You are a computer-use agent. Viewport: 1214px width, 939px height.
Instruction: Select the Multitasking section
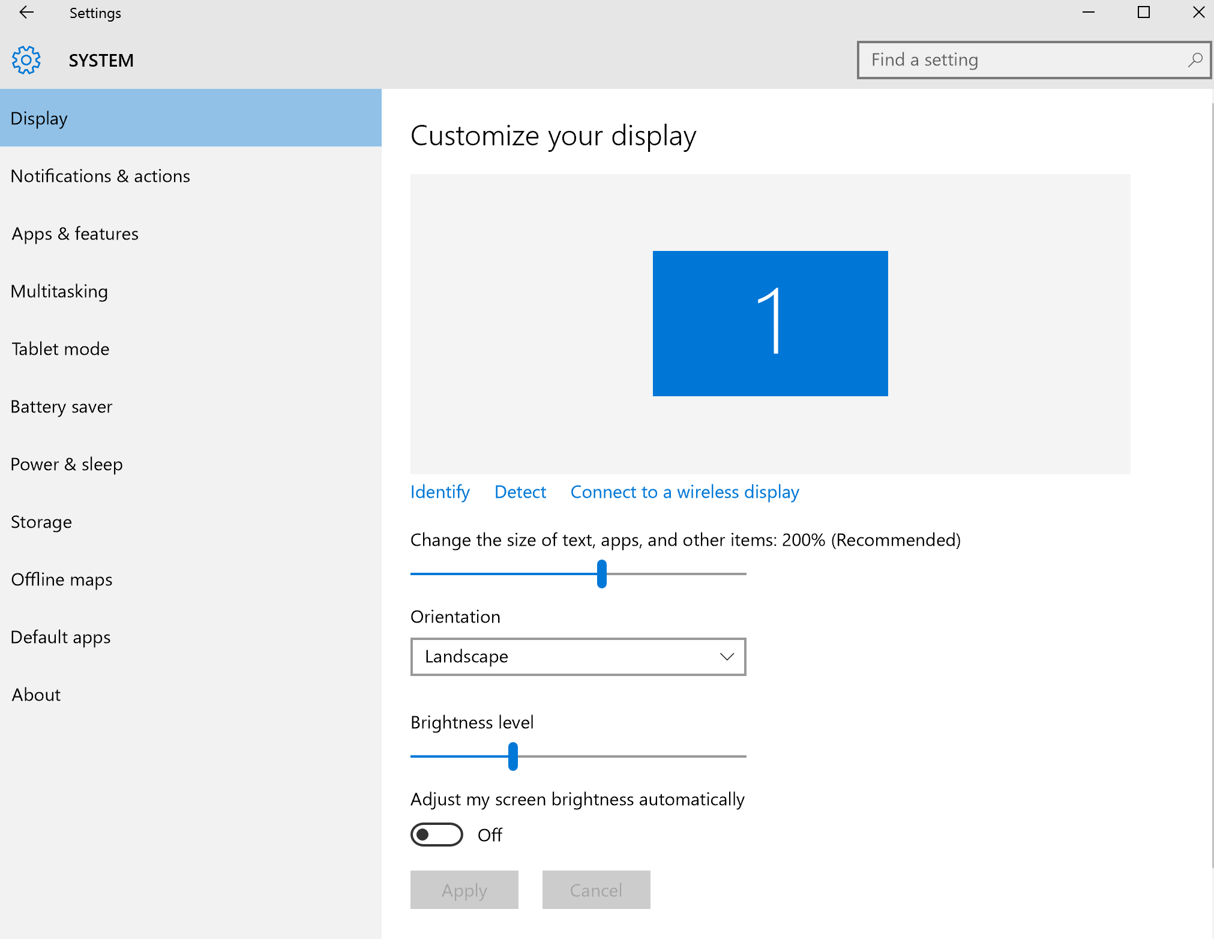tap(191, 291)
